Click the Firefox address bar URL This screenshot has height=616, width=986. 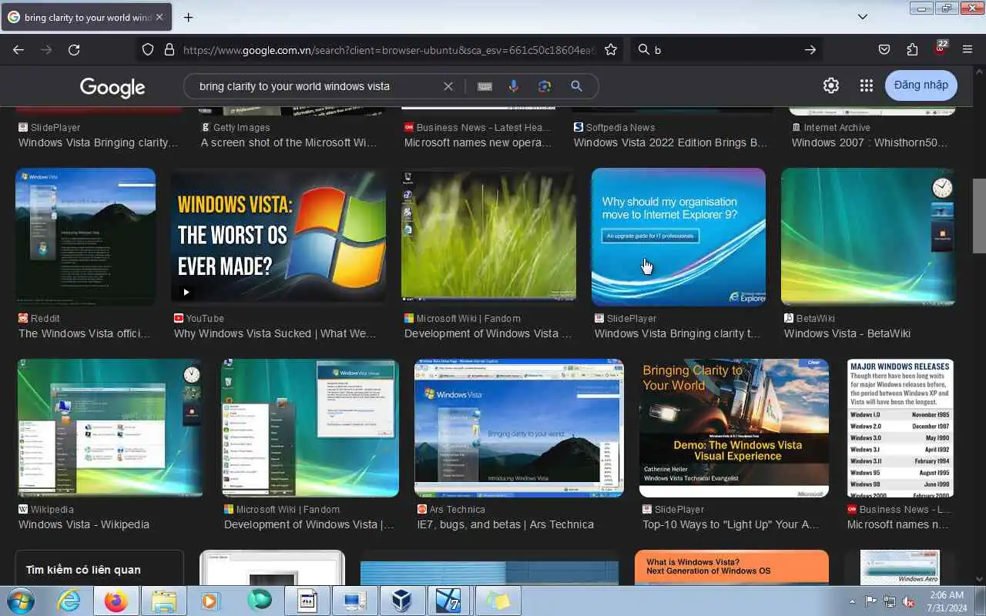tap(389, 49)
